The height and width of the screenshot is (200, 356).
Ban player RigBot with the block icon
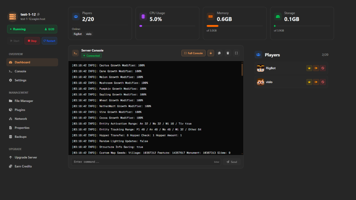tap(323, 68)
